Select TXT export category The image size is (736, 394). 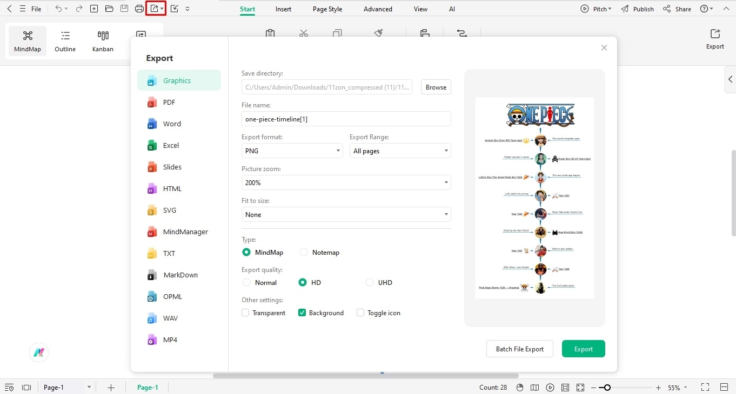179,253
